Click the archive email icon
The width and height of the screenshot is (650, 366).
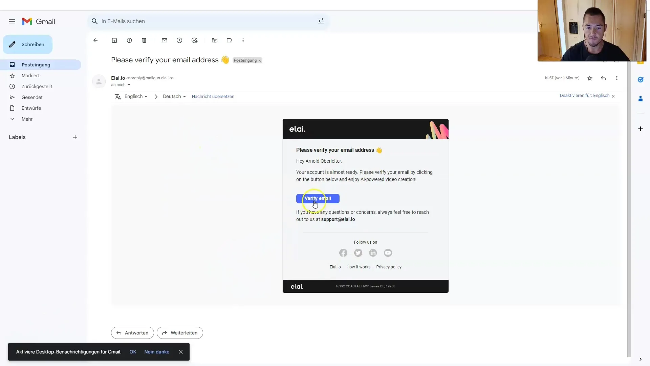coord(114,40)
